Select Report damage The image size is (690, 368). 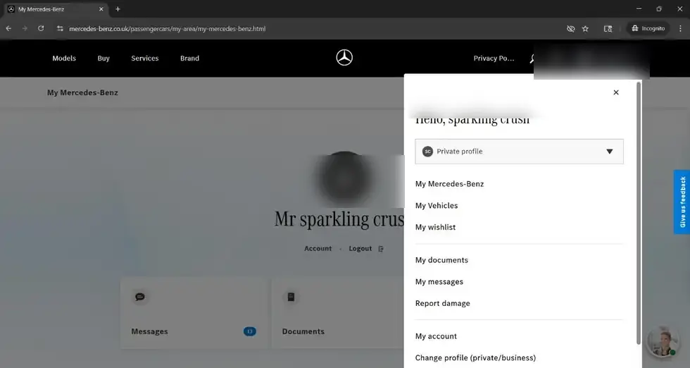(x=442, y=303)
